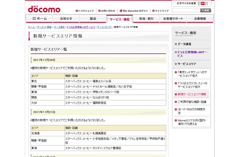The width and height of the screenshot is (240, 157).
Task: Open Mzoneエリア以外(国内・海外)でも使える link
Action: (x=192, y=122)
